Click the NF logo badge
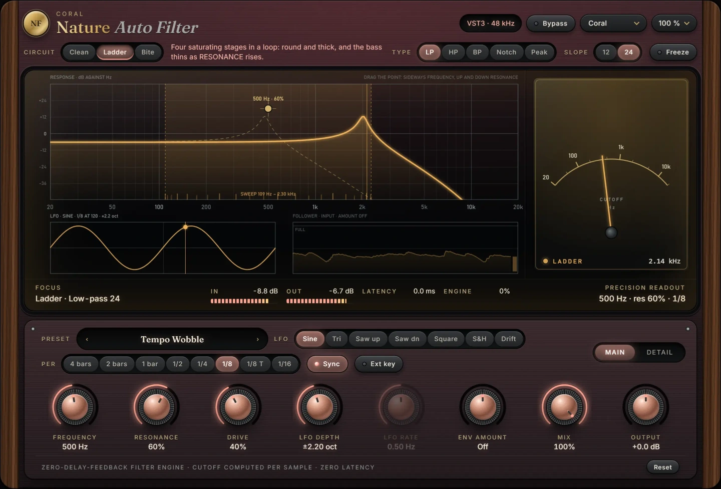This screenshot has width=721, height=489. (36, 24)
